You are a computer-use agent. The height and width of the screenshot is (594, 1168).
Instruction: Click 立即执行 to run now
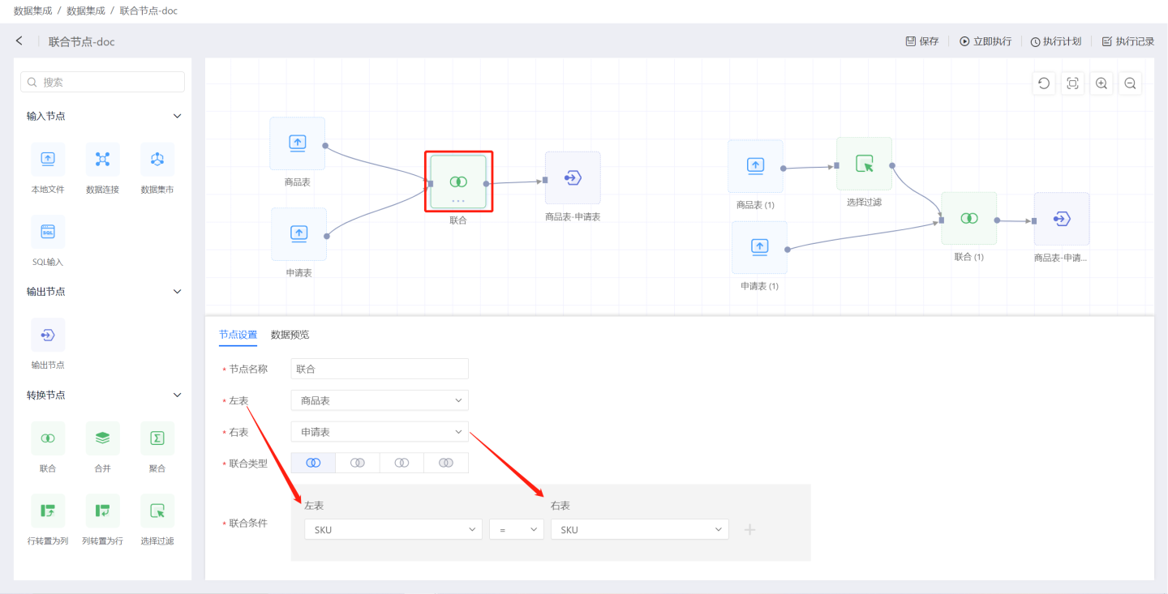[985, 41]
